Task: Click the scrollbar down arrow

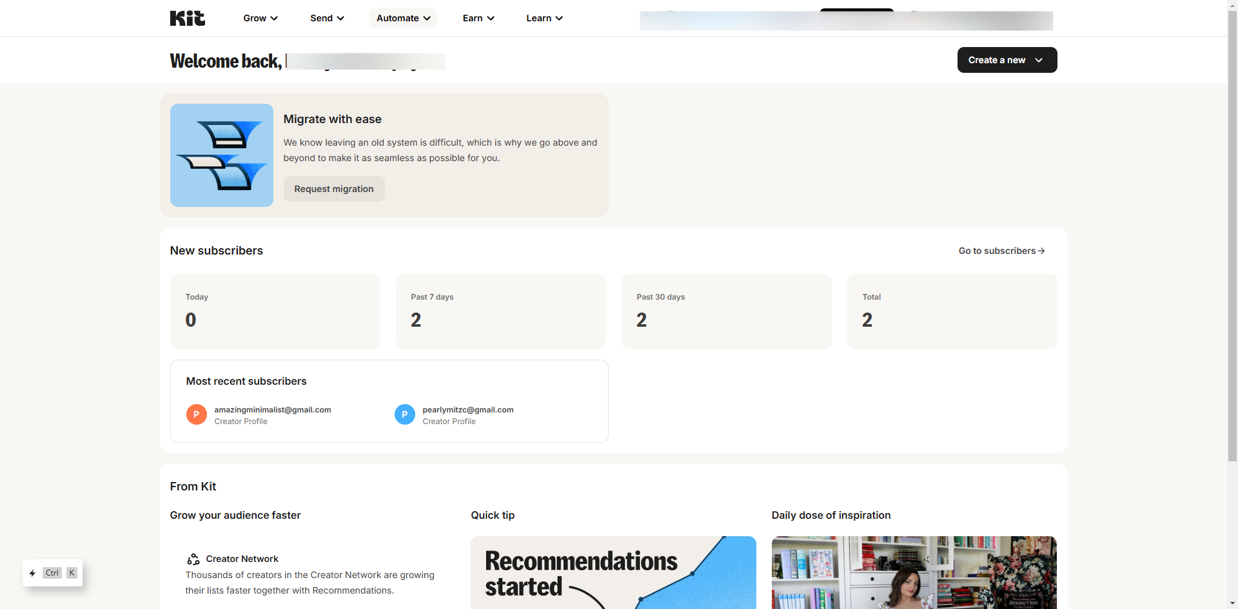Action: (x=1233, y=604)
